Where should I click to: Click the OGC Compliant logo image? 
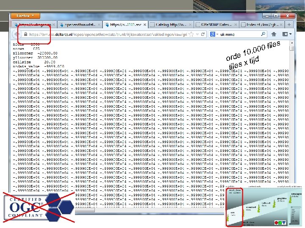[39, 207]
